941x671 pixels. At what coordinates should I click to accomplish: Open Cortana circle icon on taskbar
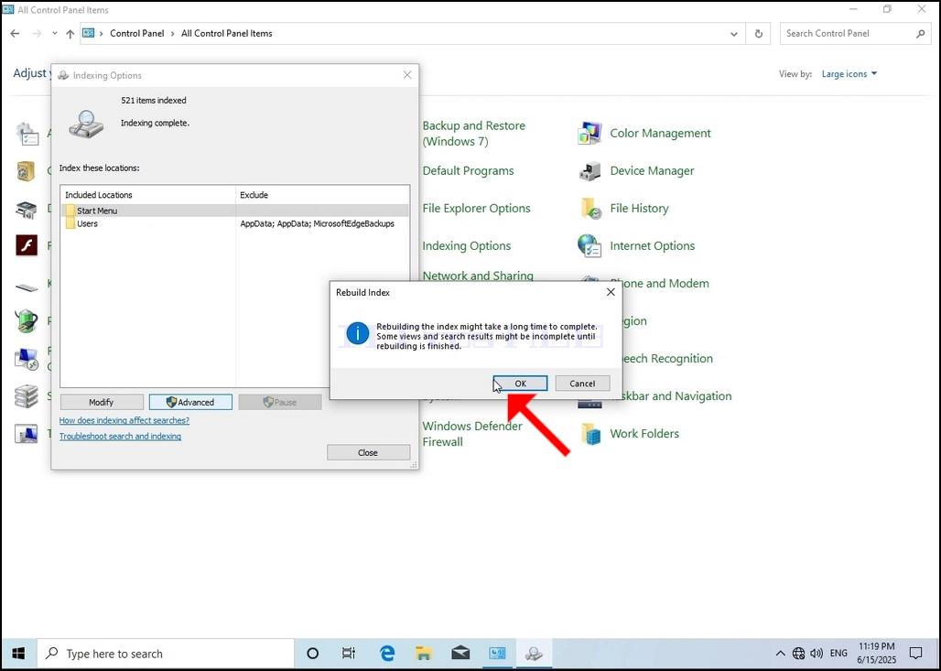click(312, 654)
